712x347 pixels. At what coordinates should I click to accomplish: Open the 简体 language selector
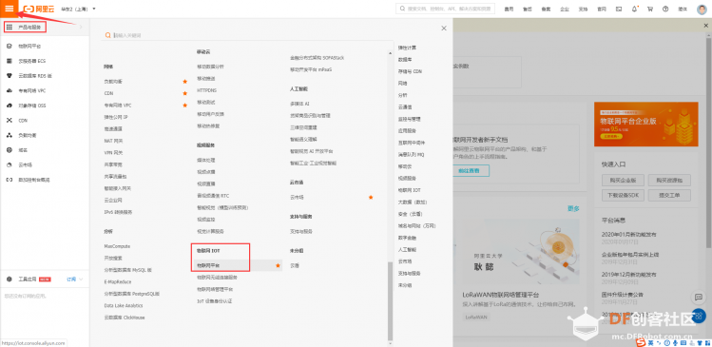click(683, 9)
